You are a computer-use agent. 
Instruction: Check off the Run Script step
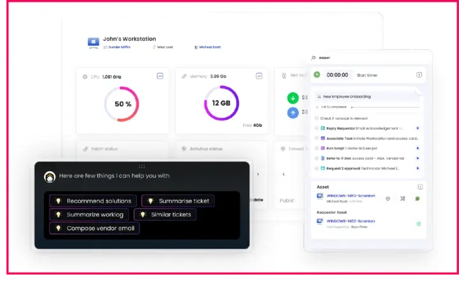coord(316,148)
